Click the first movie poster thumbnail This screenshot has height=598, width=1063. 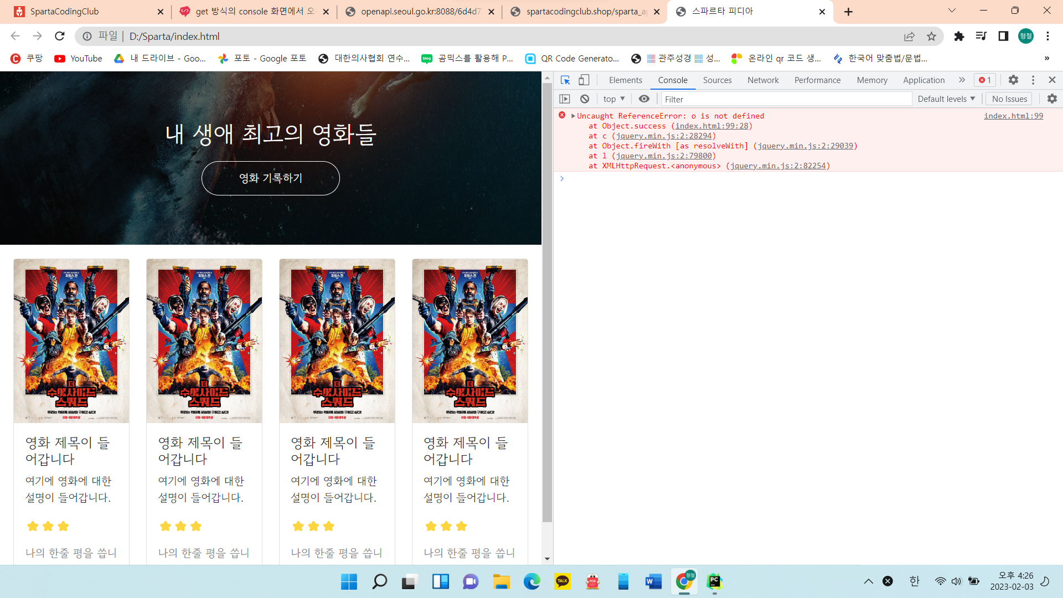click(x=71, y=341)
